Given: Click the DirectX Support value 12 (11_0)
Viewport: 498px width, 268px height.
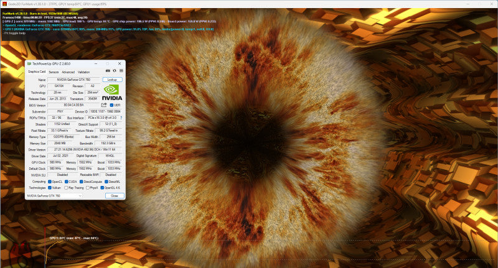Looking at the screenshot, I should pyautogui.click(x=111, y=124).
